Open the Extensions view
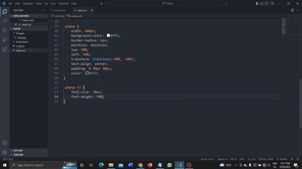The image size is (302, 169). tap(5, 49)
